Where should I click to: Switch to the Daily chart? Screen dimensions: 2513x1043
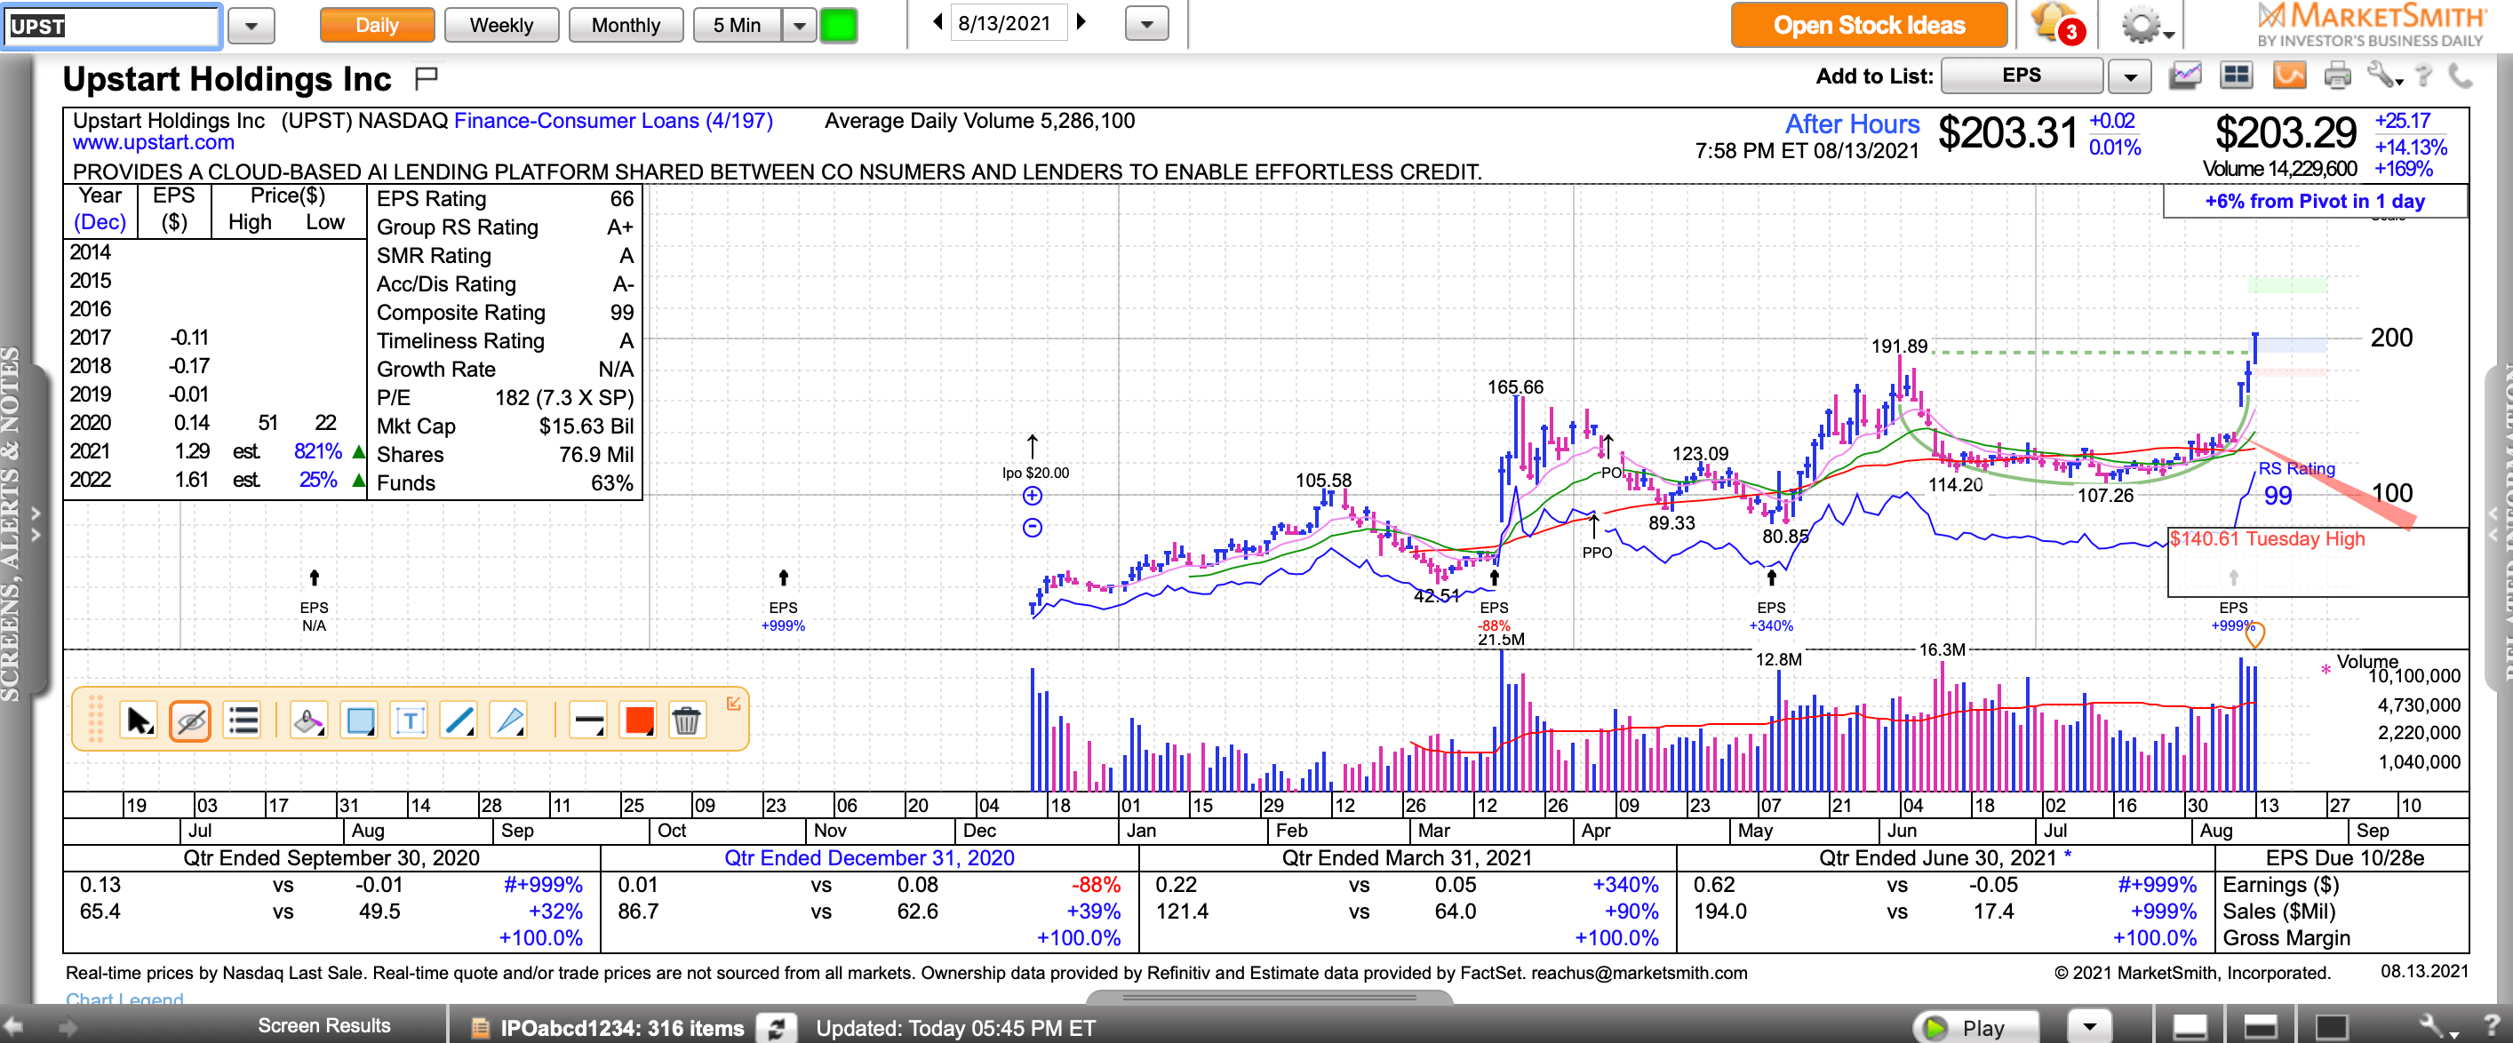click(x=377, y=24)
